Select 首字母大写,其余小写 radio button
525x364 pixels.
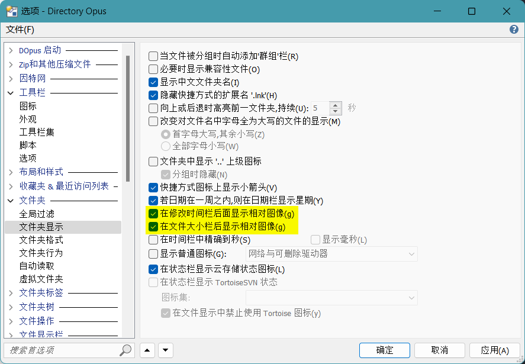[165, 134]
